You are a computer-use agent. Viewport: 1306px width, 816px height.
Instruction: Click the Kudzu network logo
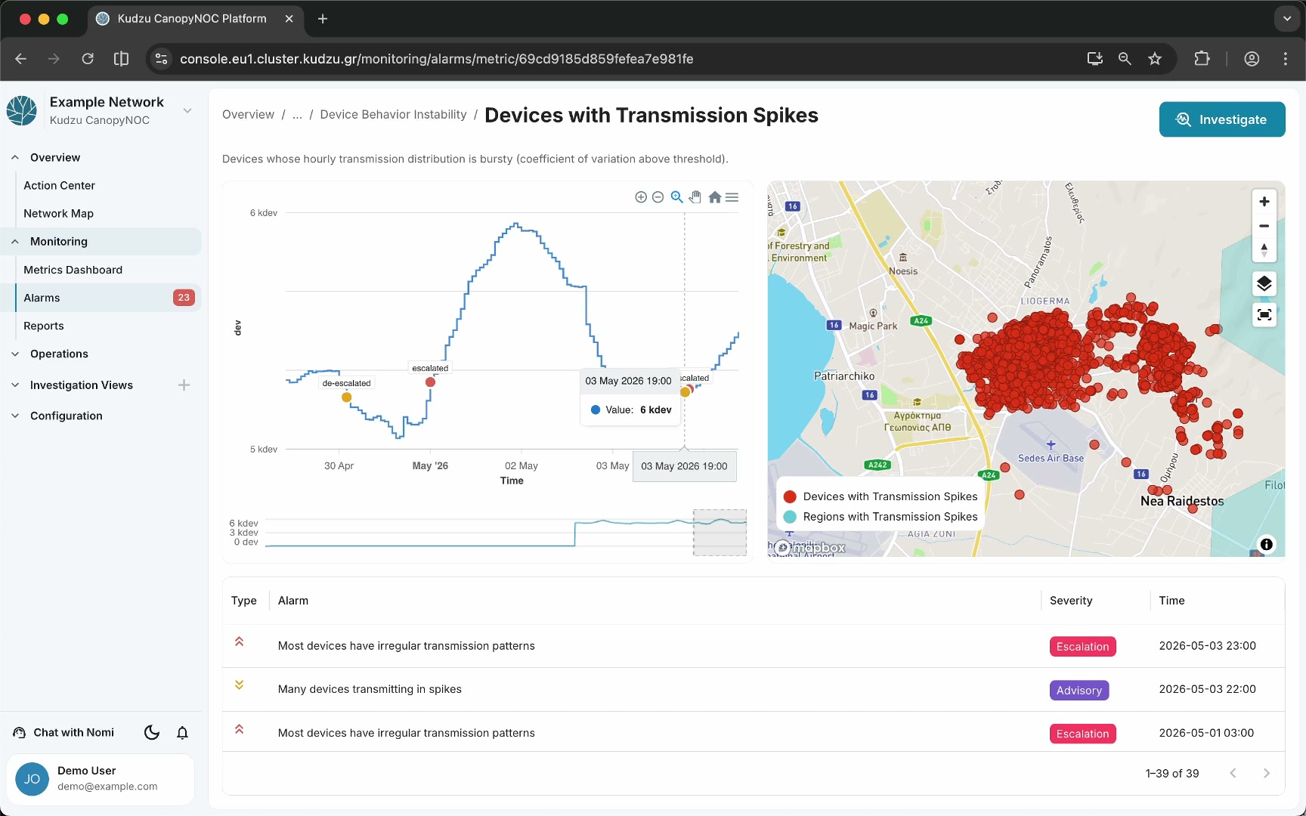click(22, 110)
